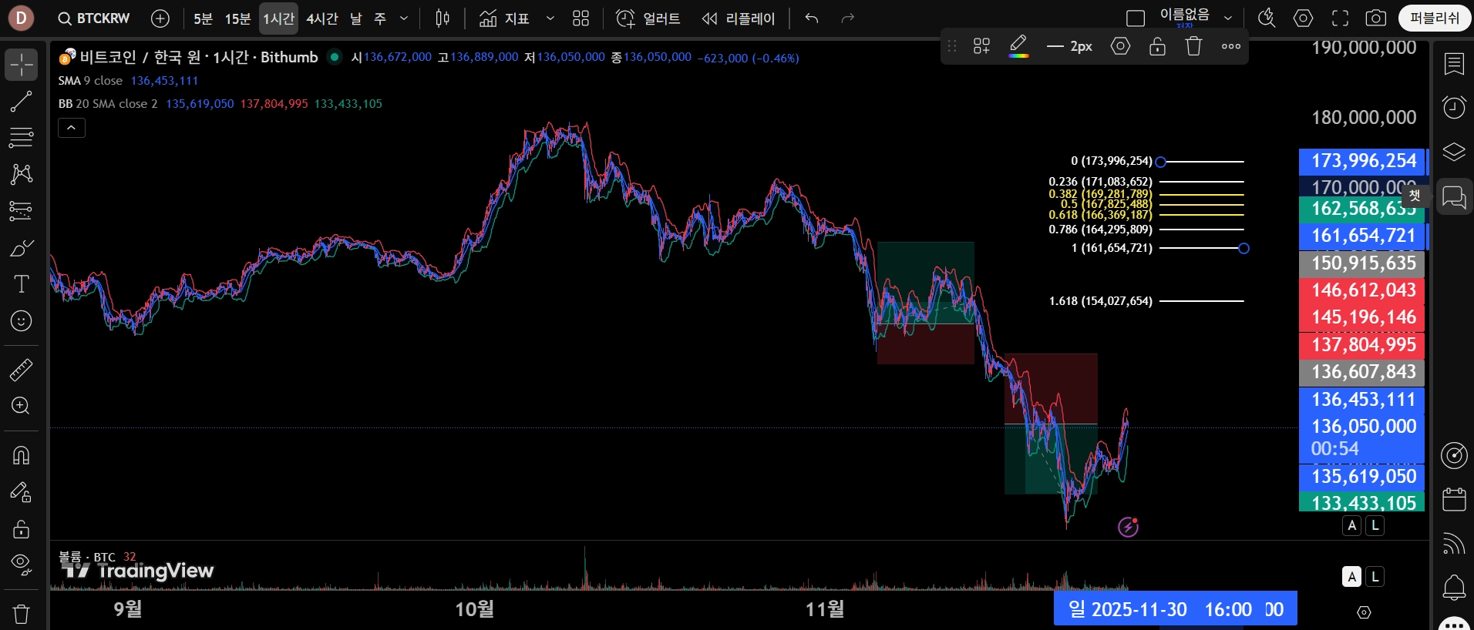Screen dimensions: 1474x630
Task: Toggle keep-drawing pencil lock mode
Action: (x=22, y=492)
